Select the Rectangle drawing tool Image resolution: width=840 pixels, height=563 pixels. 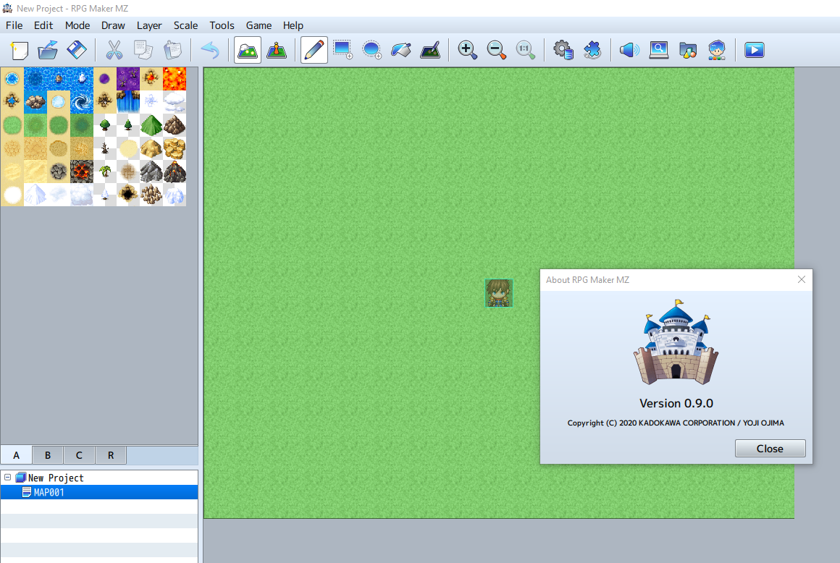coord(343,51)
